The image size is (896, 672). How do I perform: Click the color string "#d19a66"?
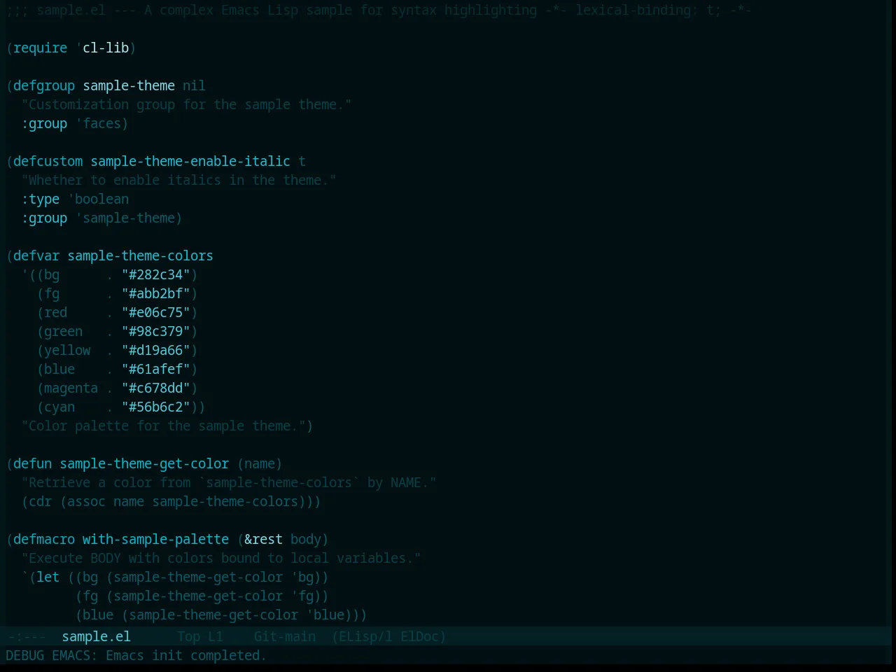click(x=155, y=350)
